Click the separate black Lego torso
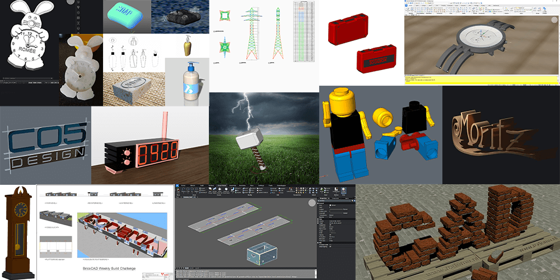560x280 pixels. [x=414, y=118]
